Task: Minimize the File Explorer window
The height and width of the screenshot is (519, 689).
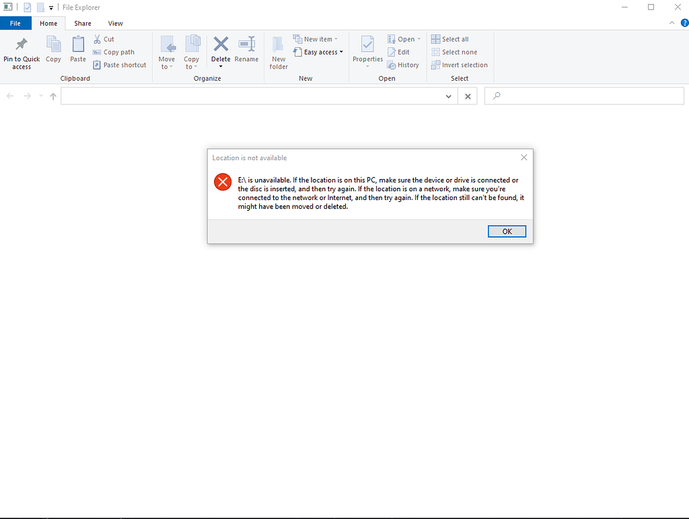Action: point(624,7)
